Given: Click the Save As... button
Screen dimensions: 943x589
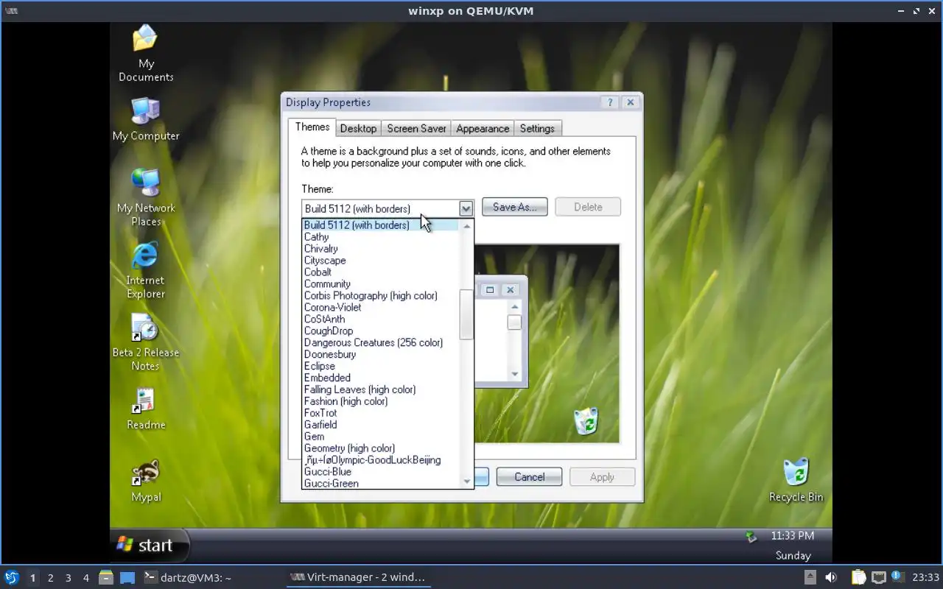Looking at the screenshot, I should point(514,207).
